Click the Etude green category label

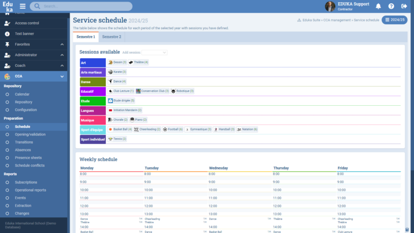click(93, 101)
